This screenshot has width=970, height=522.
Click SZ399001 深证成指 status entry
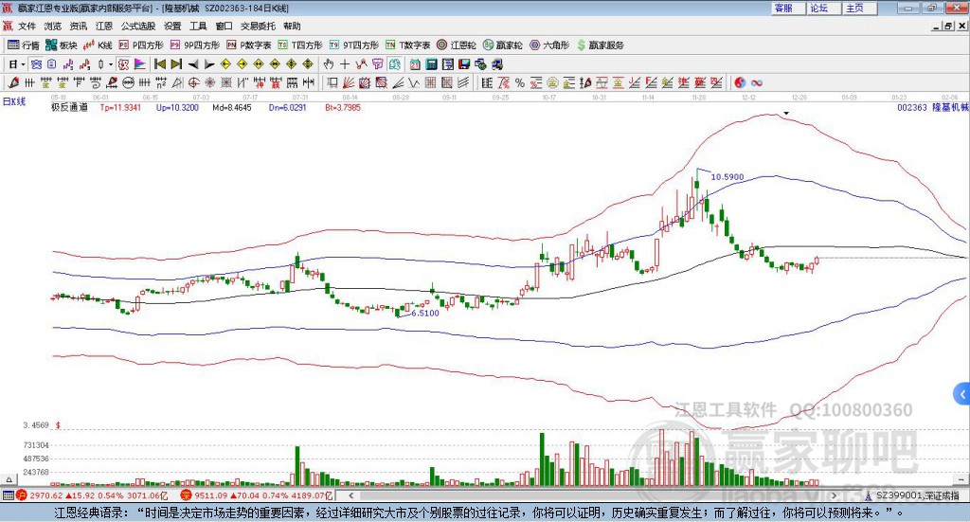click(912, 495)
